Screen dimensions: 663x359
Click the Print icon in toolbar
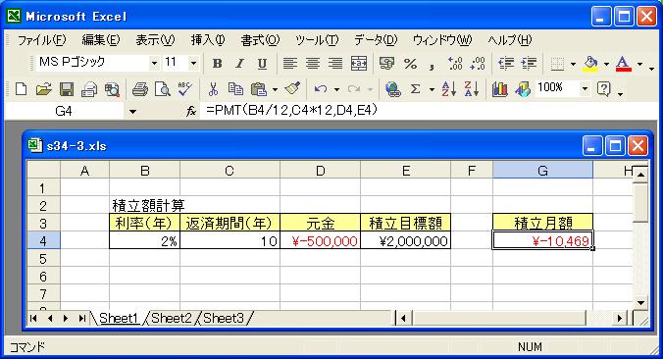click(140, 89)
